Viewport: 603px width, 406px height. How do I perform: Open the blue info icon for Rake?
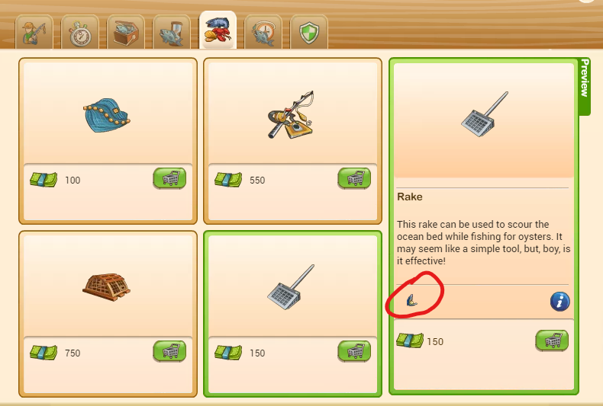[560, 302]
